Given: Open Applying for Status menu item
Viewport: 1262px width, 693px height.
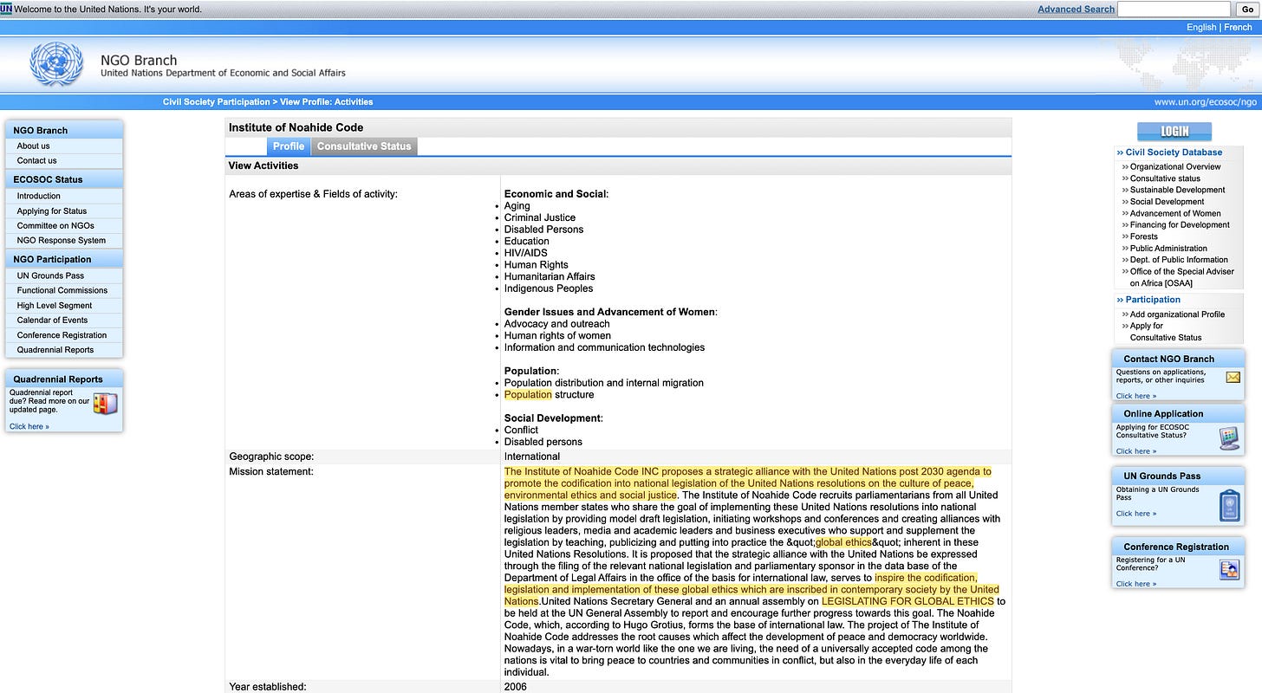Looking at the screenshot, I should pos(52,211).
